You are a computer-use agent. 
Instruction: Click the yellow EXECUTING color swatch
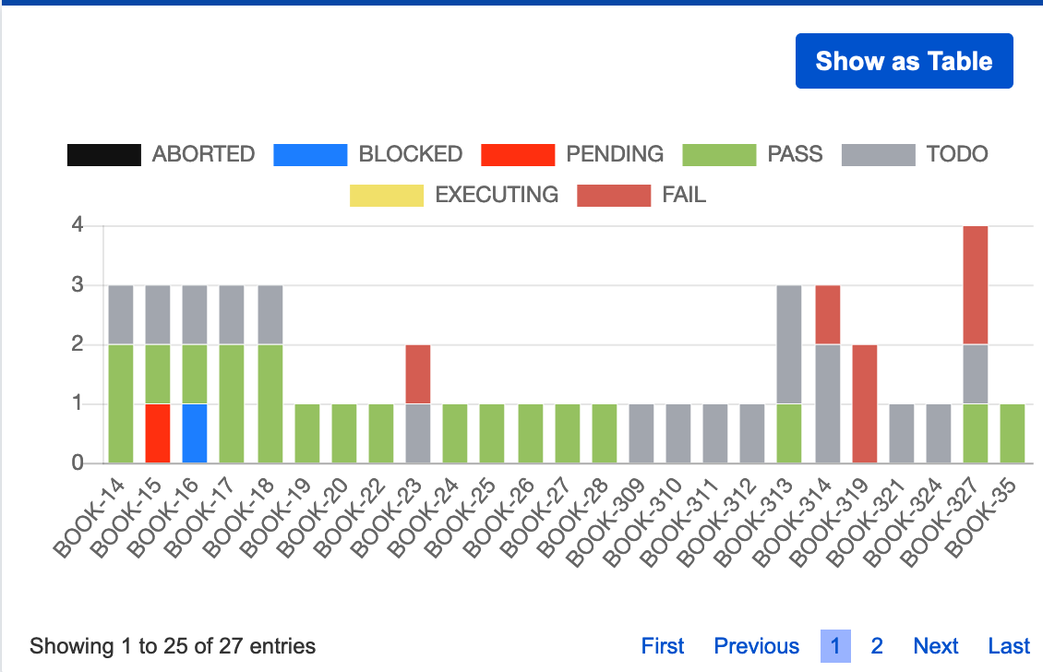(x=387, y=195)
